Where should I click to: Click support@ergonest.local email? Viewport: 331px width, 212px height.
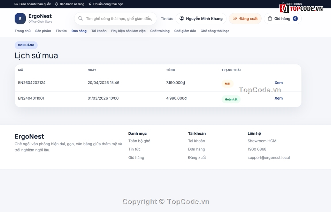[269, 158]
